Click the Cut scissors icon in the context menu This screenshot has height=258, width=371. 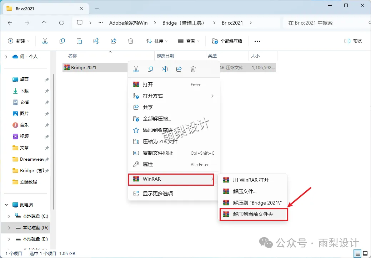click(x=136, y=69)
